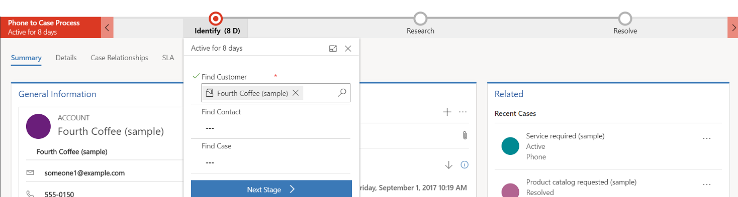This screenshot has height=197, width=738.
Task: Switch to the Details tab
Action: (x=66, y=58)
